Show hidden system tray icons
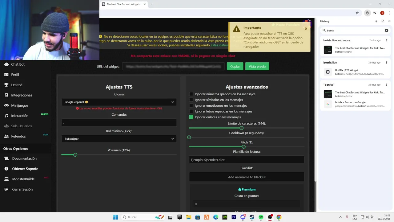The image size is (394, 222). pos(340,217)
